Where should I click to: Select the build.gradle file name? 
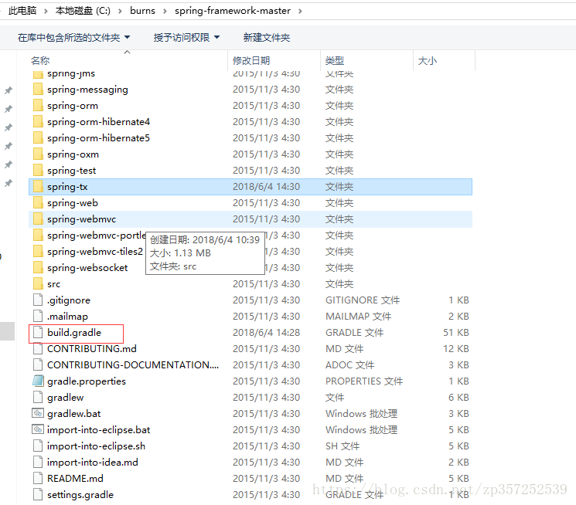pyautogui.click(x=74, y=333)
